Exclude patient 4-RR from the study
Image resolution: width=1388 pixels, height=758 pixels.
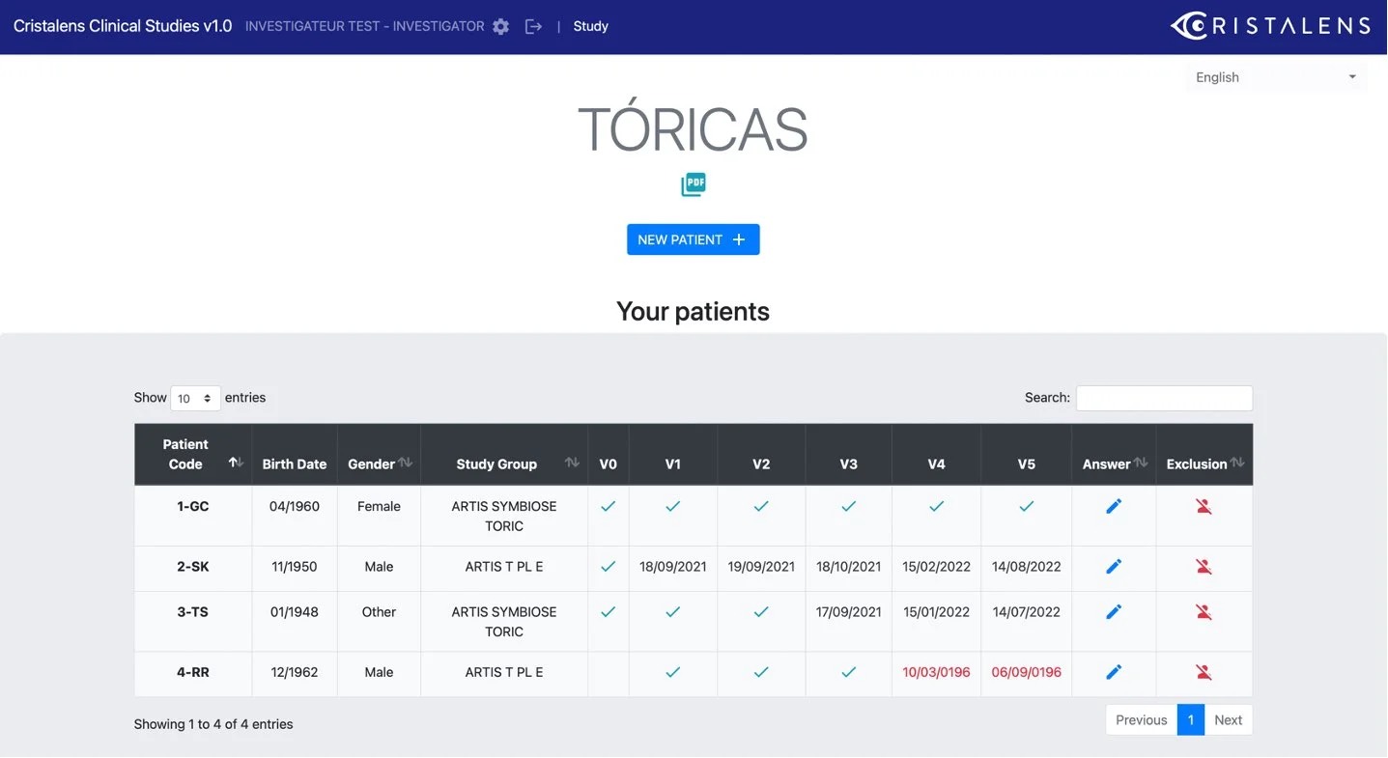(1204, 672)
